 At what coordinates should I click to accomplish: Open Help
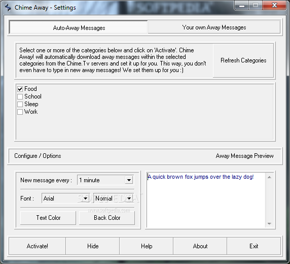coord(147,246)
